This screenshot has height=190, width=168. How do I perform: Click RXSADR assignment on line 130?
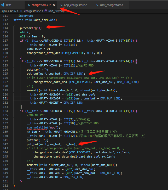[61, 94]
